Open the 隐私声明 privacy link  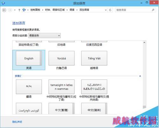[17, 122]
